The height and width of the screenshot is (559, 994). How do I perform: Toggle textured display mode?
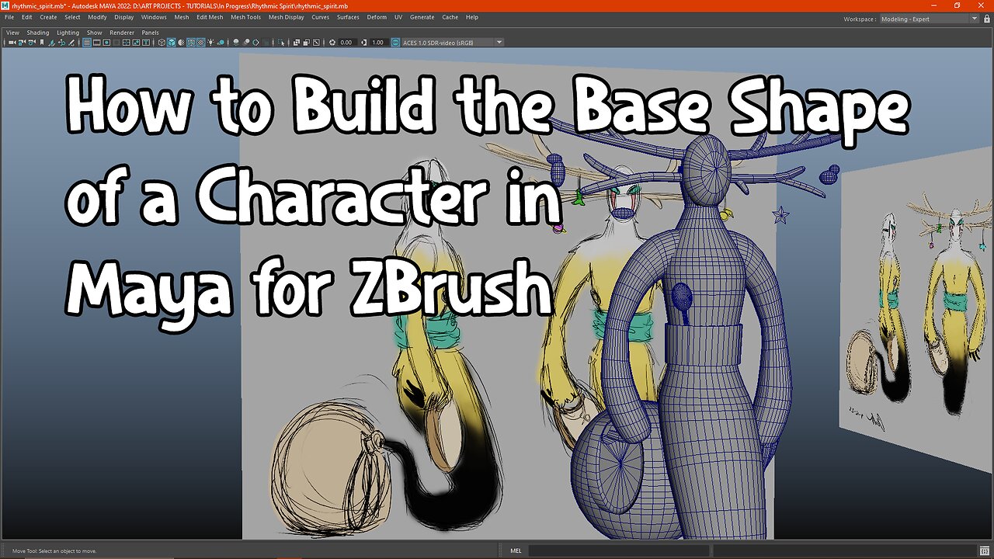pos(200,43)
